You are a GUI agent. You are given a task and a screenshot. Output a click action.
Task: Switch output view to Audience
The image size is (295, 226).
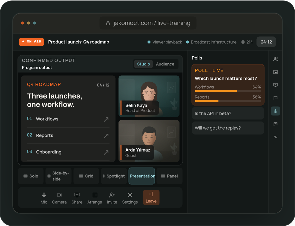(165, 64)
